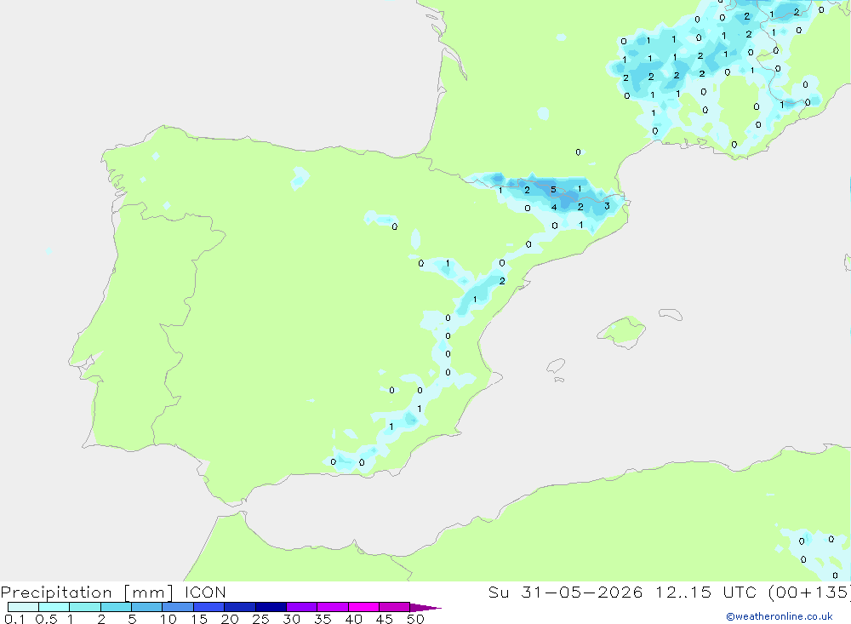Select legend swatch between 30 and 35

pyautogui.click(x=301, y=607)
